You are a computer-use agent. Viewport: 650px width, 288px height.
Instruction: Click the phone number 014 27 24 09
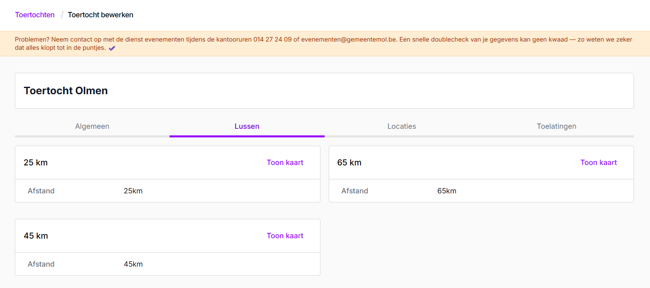(x=272, y=39)
